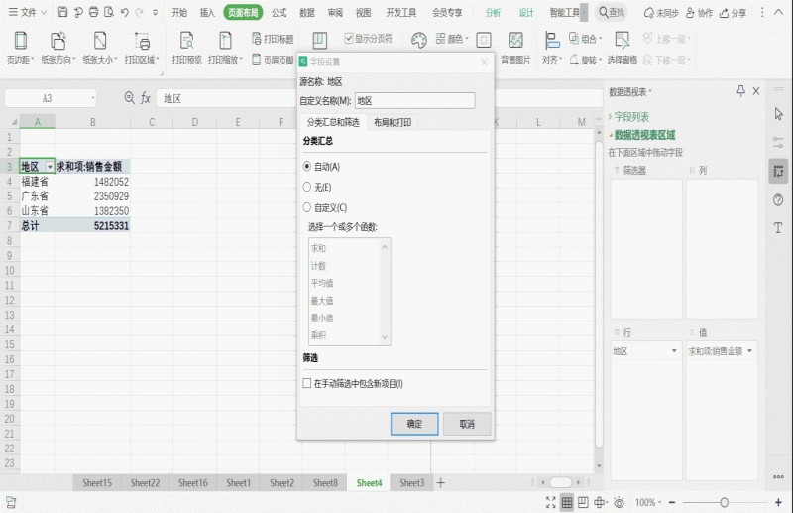Open the zoom percentage dropdown 100%

[x=648, y=502]
